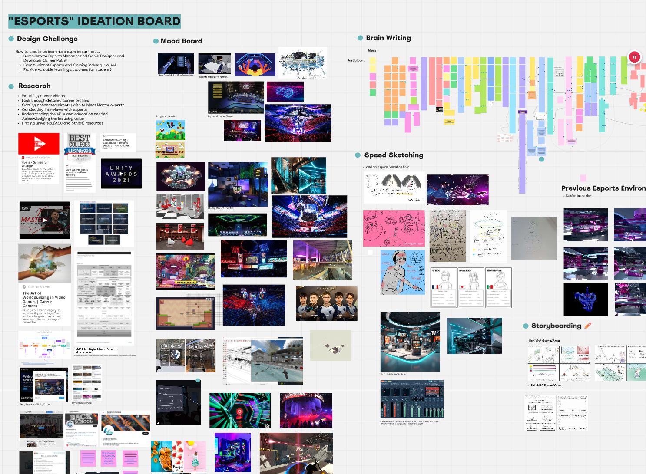Select the Mood Board heading
This screenshot has width=646, height=474.
click(x=182, y=41)
